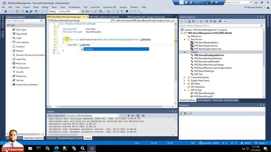Switch to the Error List tab

click(x=52, y=138)
